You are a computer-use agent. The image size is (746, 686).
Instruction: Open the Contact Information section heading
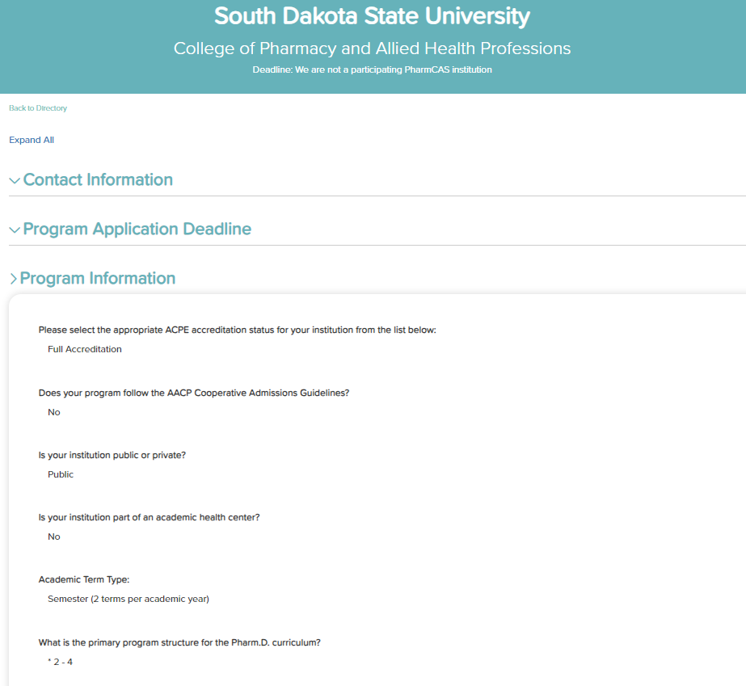98,180
